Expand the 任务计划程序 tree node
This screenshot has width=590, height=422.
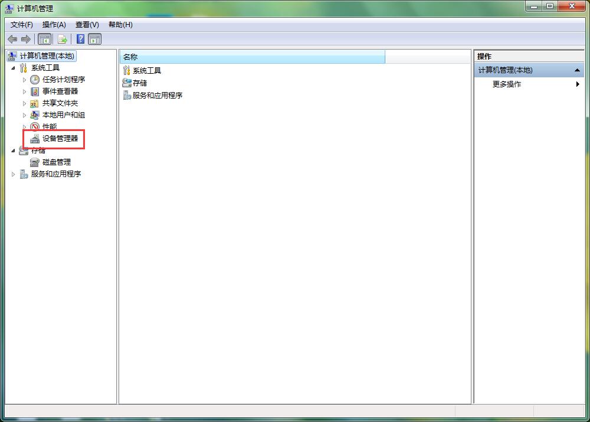[x=25, y=80]
